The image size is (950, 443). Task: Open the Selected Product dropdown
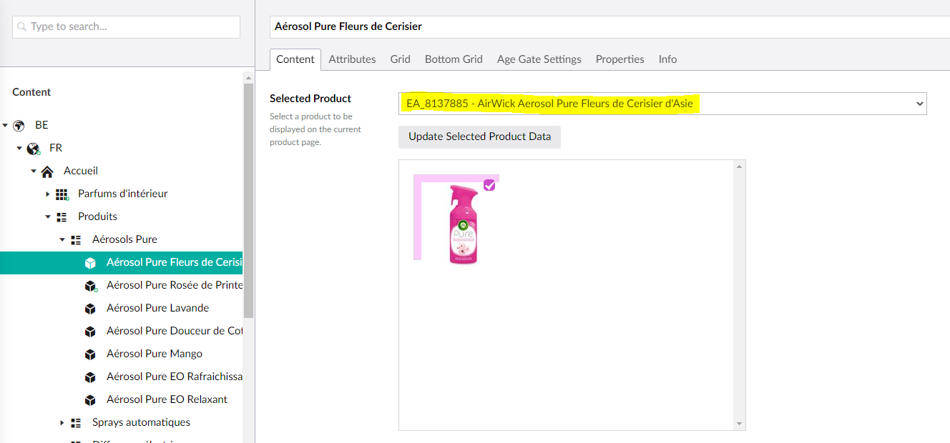coord(662,104)
